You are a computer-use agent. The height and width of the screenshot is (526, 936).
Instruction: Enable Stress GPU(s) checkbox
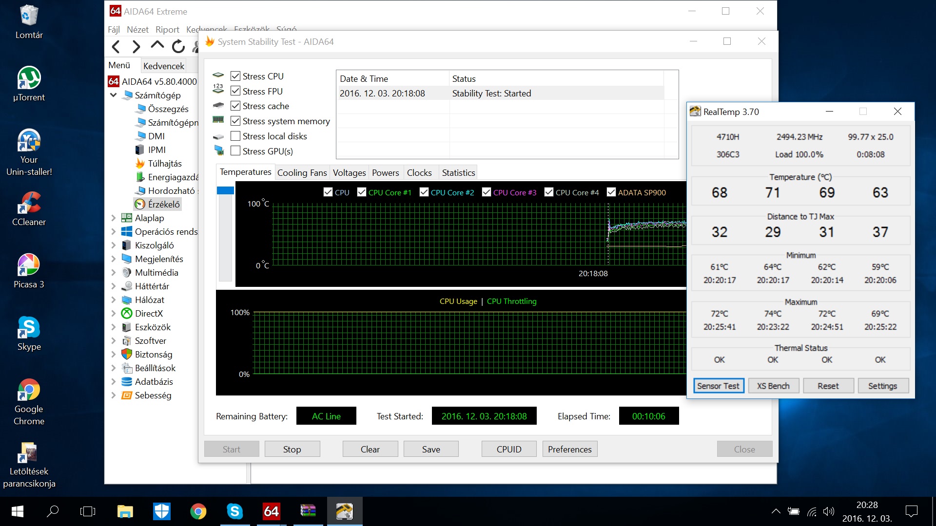[x=235, y=151]
